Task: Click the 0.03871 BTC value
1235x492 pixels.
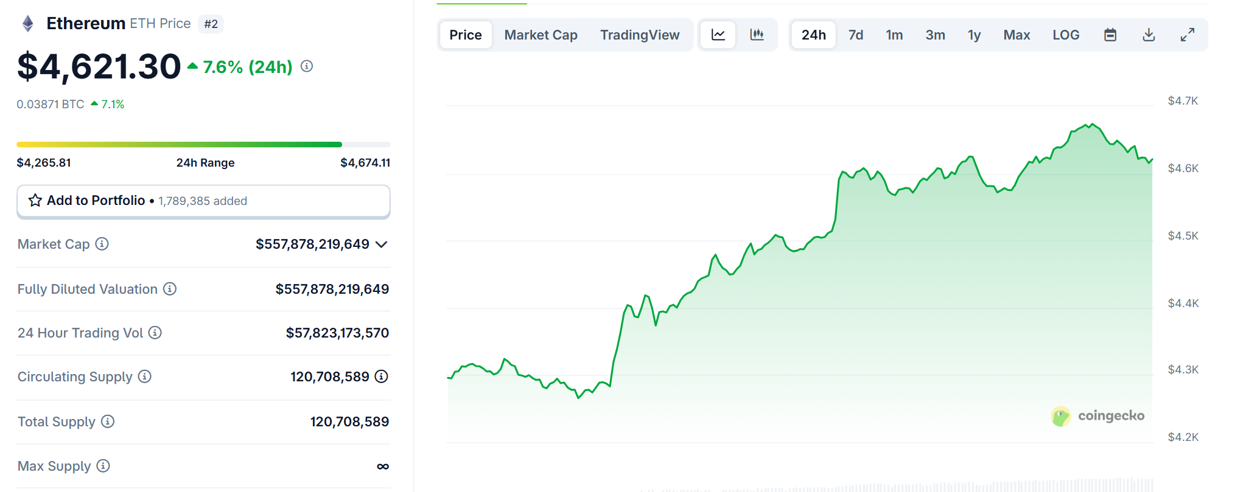Action: [x=51, y=104]
